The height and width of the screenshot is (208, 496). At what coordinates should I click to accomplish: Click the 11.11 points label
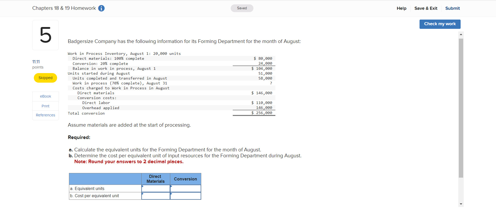[38, 64]
